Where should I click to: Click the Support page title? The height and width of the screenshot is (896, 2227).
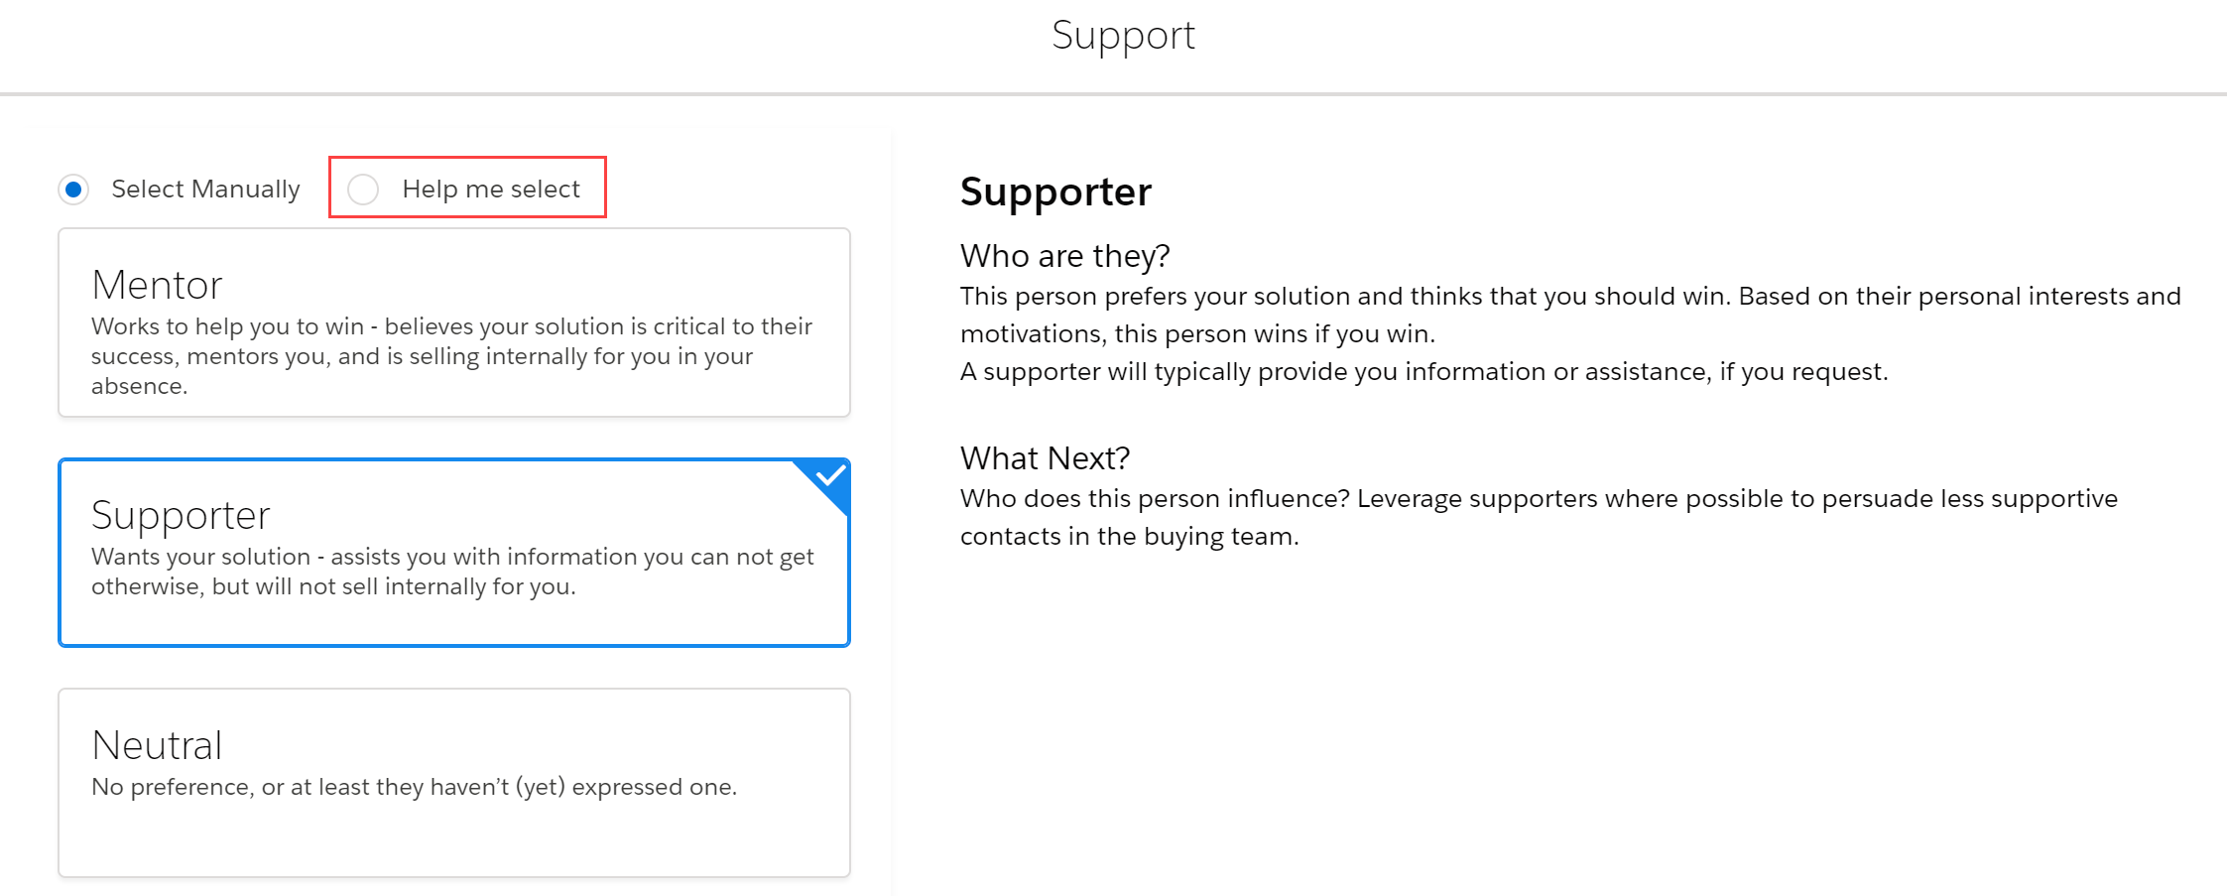click(x=1123, y=37)
